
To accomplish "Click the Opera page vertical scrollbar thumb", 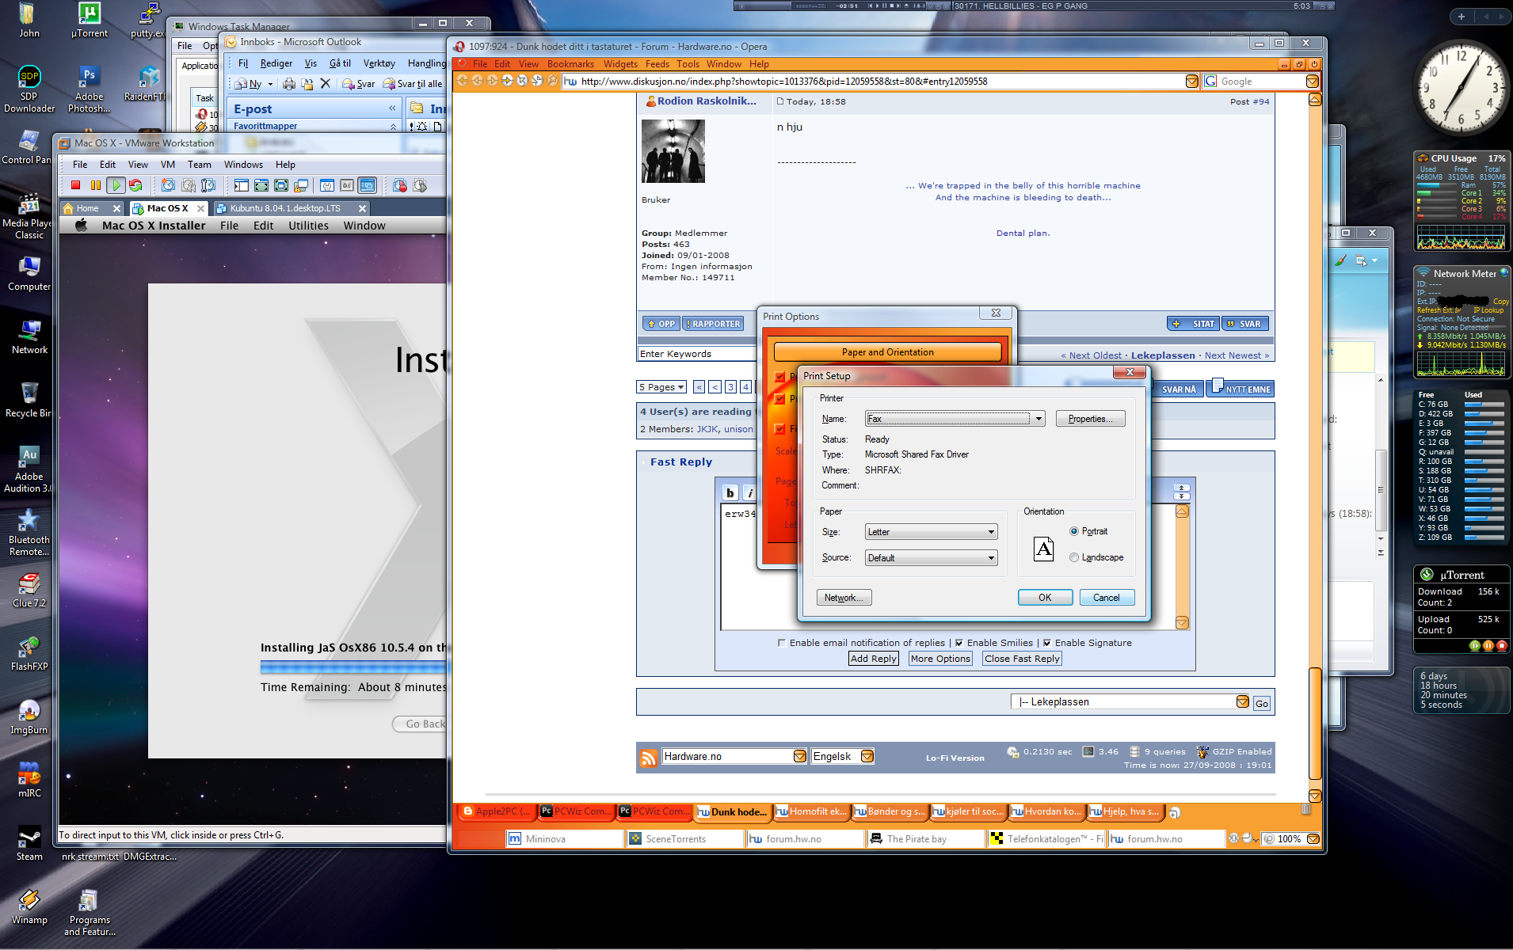I will [x=1315, y=724].
